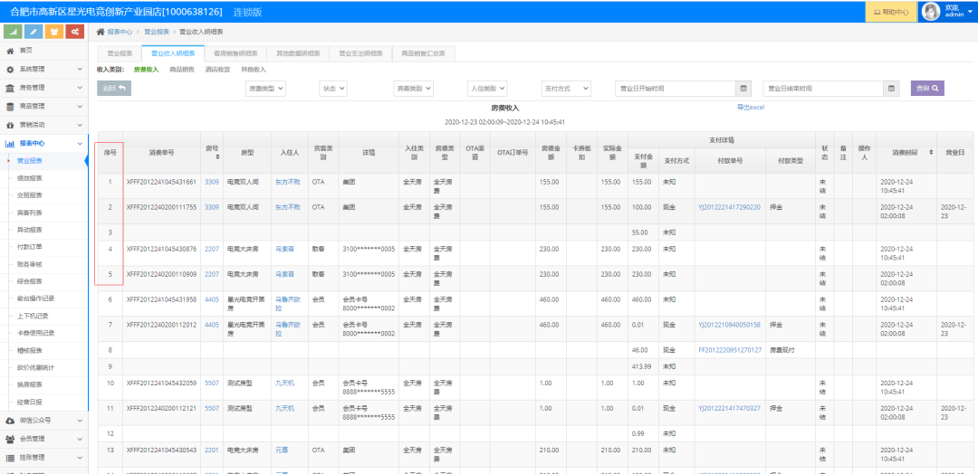Open the 商品销售汇总表 tab
The height and width of the screenshot is (474, 978).
[423, 53]
